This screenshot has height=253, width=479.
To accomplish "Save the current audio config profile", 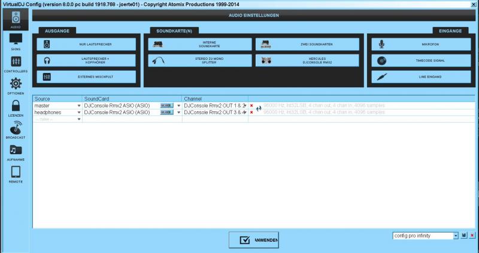I will tap(465, 235).
